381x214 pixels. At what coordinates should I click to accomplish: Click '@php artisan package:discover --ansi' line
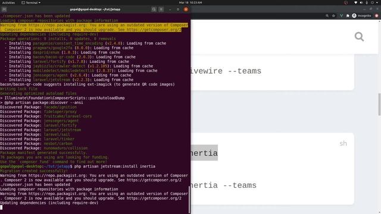42,103
